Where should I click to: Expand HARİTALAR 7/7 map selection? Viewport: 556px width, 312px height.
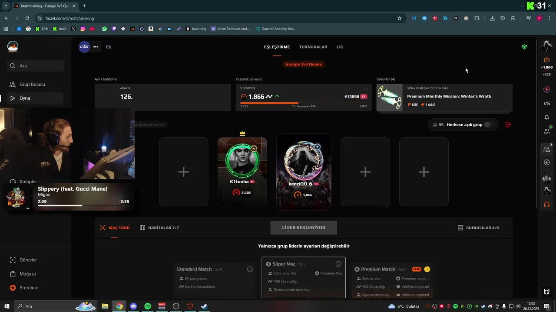[x=159, y=227]
